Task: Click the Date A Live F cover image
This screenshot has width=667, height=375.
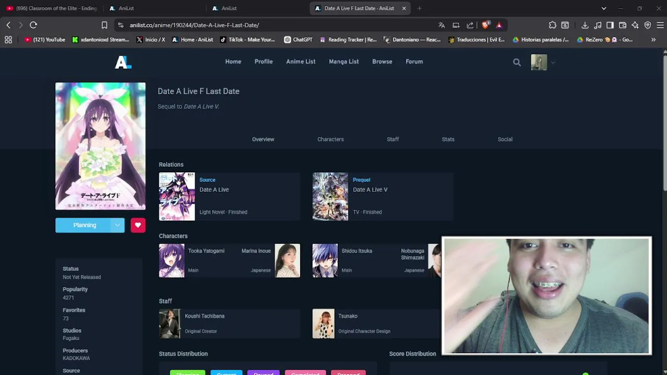Action: [x=101, y=146]
